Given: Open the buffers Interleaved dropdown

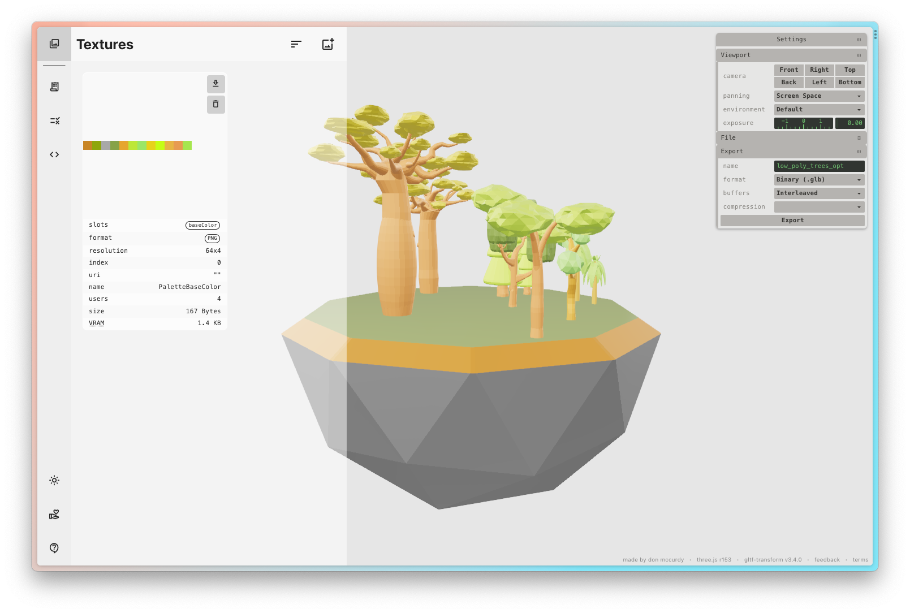Looking at the screenshot, I should 818,193.
